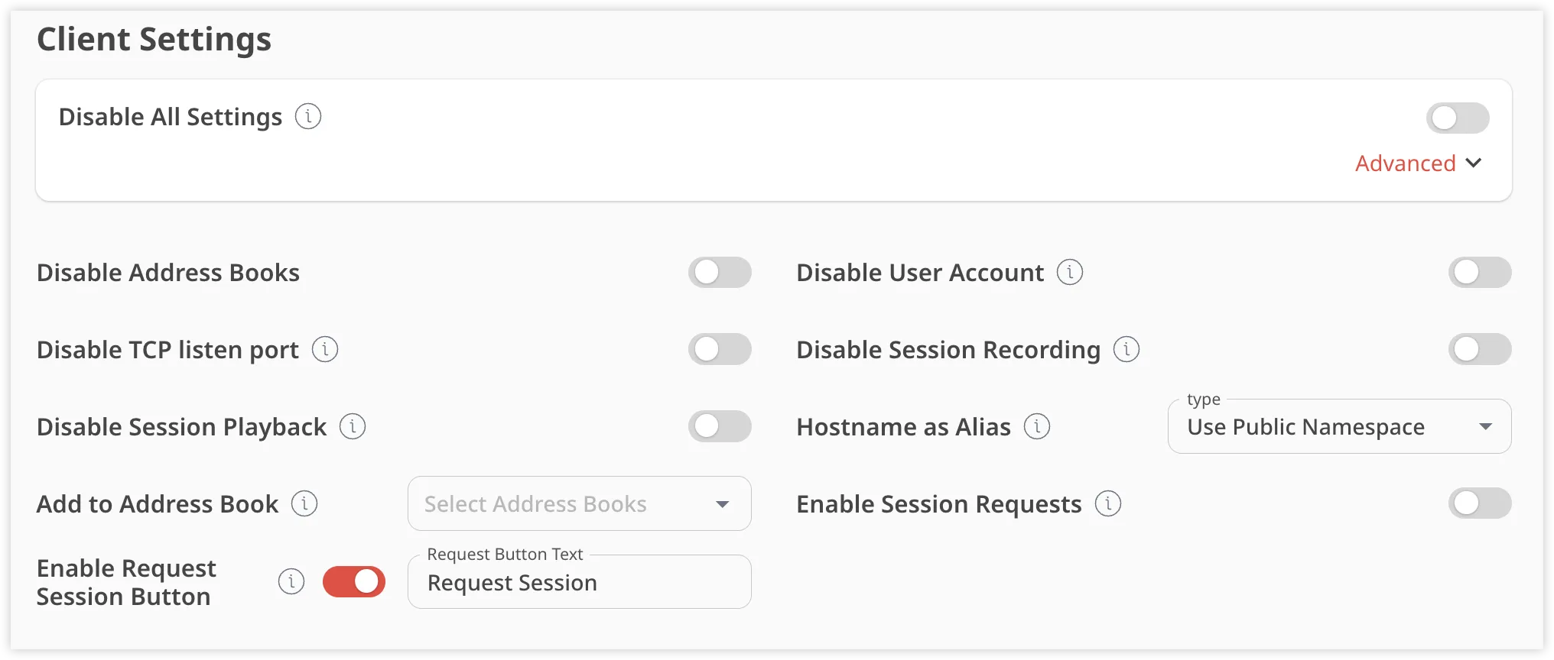The image size is (1554, 660).
Task: Enable the Disable All Settings toggle
Action: tap(1457, 118)
